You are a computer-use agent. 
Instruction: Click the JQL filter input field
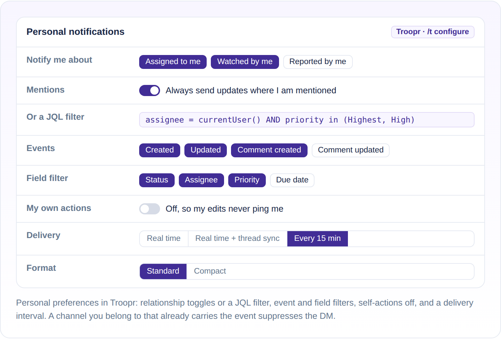pyautogui.click(x=307, y=120)
